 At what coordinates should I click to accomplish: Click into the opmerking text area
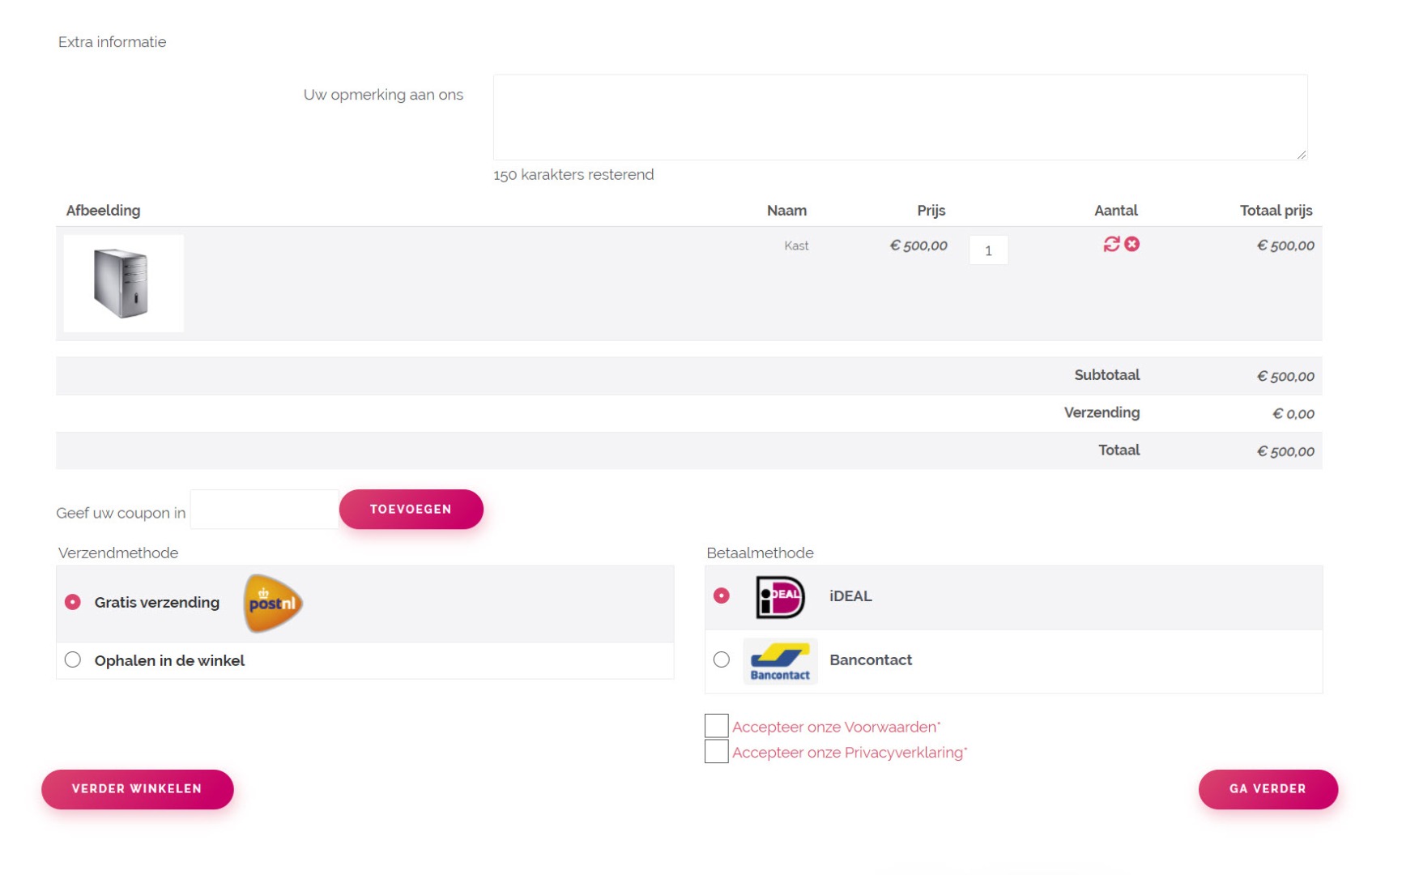(x=899, y=117)
